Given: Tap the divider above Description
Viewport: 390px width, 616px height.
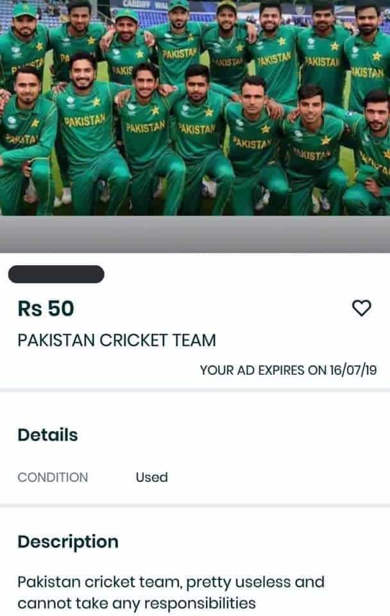Looking at the screenshot, I should click(195, 505).
